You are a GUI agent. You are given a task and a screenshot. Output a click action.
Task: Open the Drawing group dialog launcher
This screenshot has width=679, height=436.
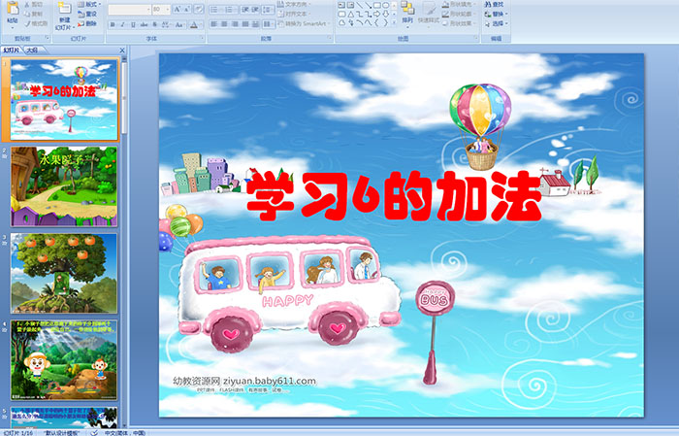click(476, 39)
